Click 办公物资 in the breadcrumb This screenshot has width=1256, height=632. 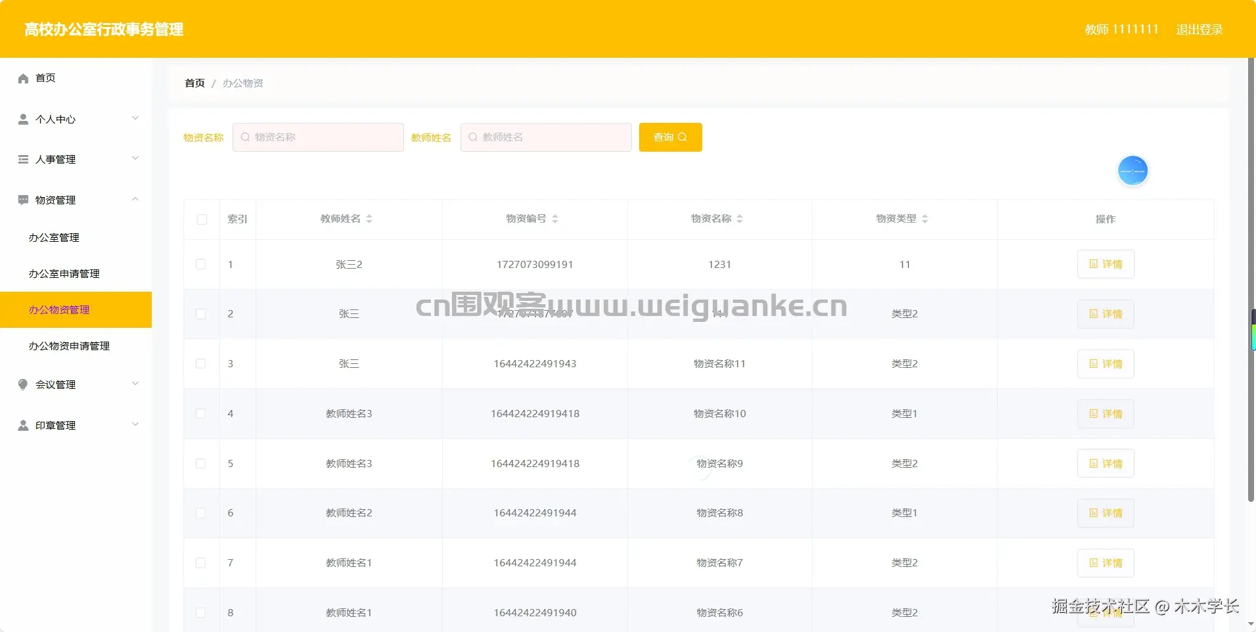click(242, 83)
